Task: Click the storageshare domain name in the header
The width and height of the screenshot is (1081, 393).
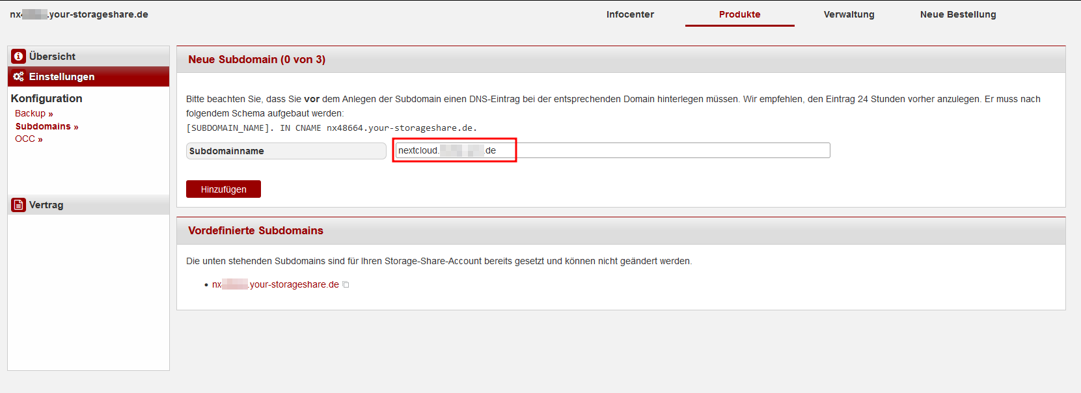Action: click(79, 14)
